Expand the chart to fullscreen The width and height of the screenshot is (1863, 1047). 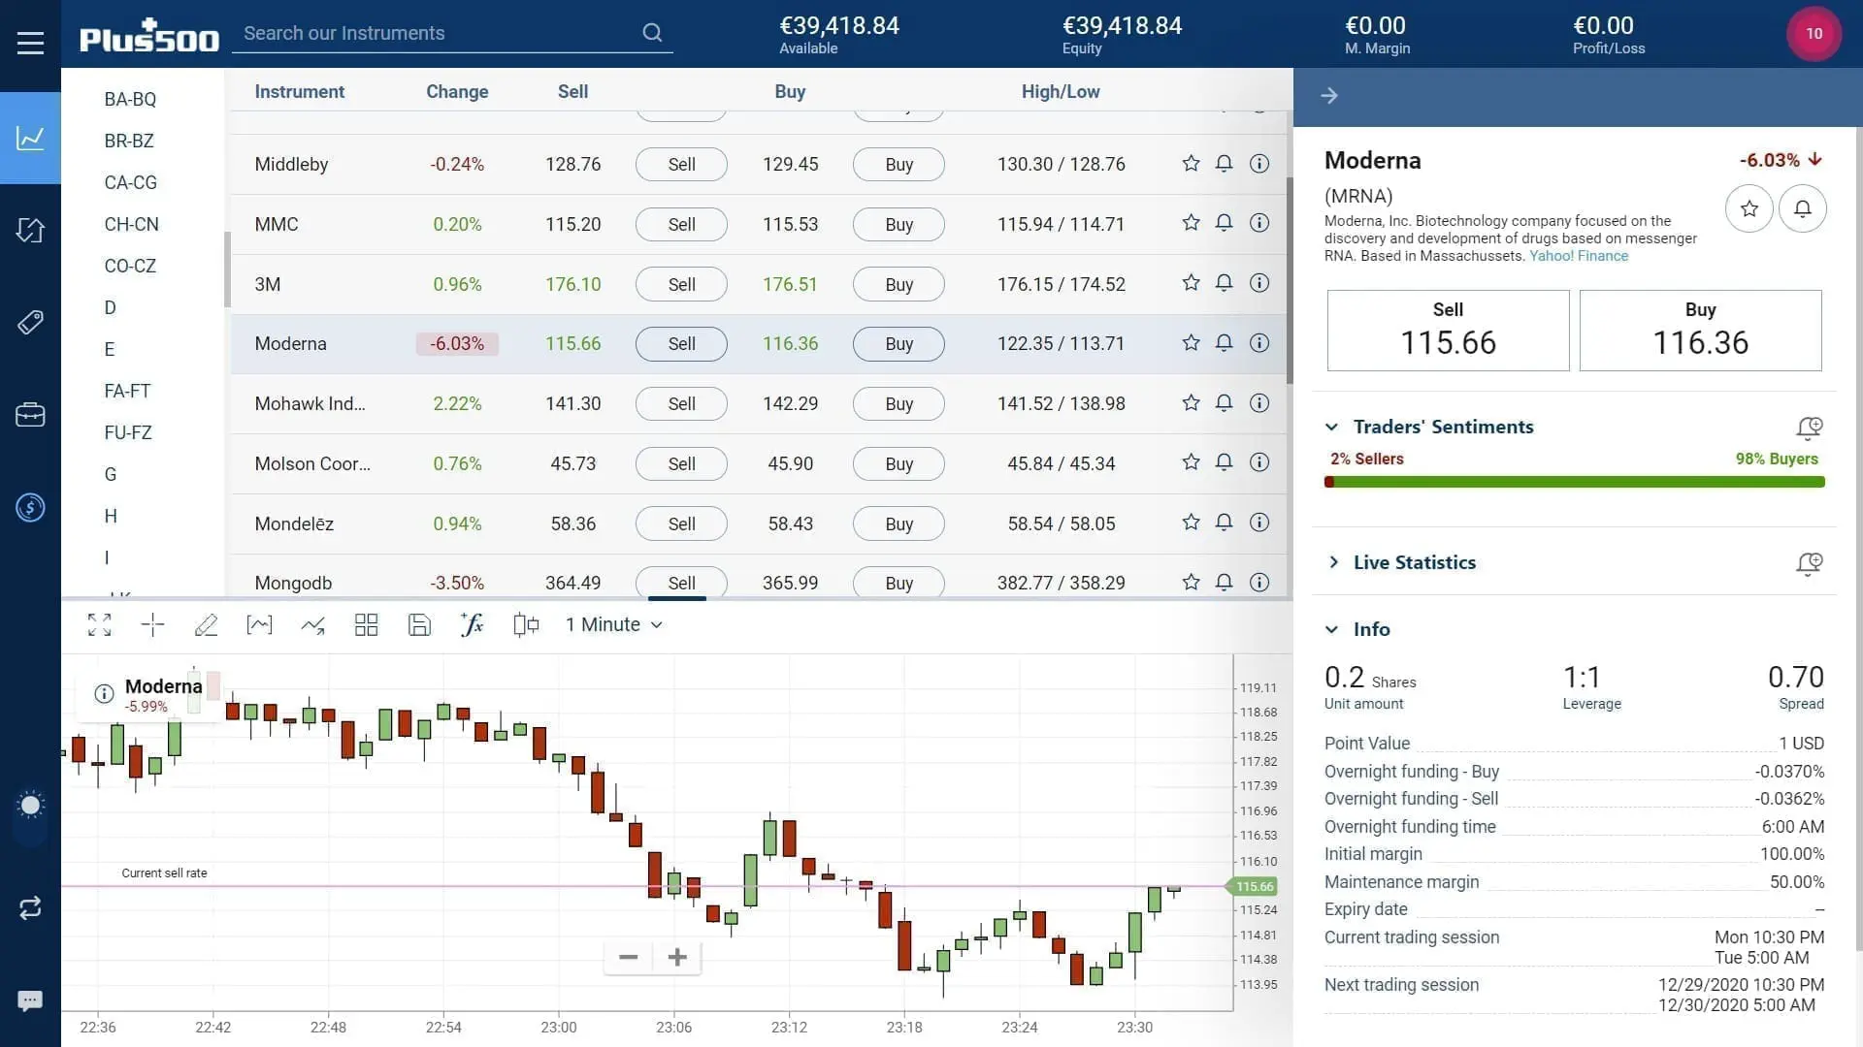(99, 624)
